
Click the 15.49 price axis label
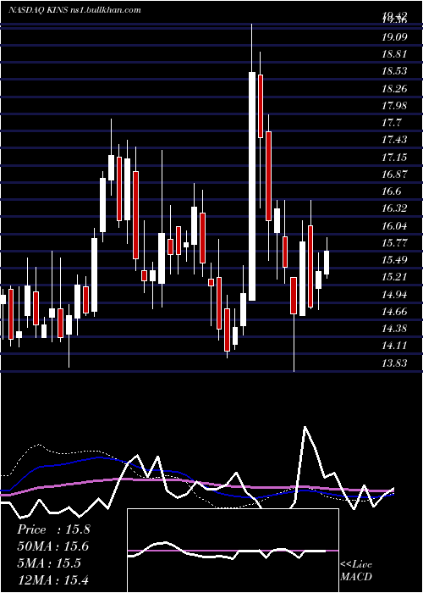coord(394,259)
